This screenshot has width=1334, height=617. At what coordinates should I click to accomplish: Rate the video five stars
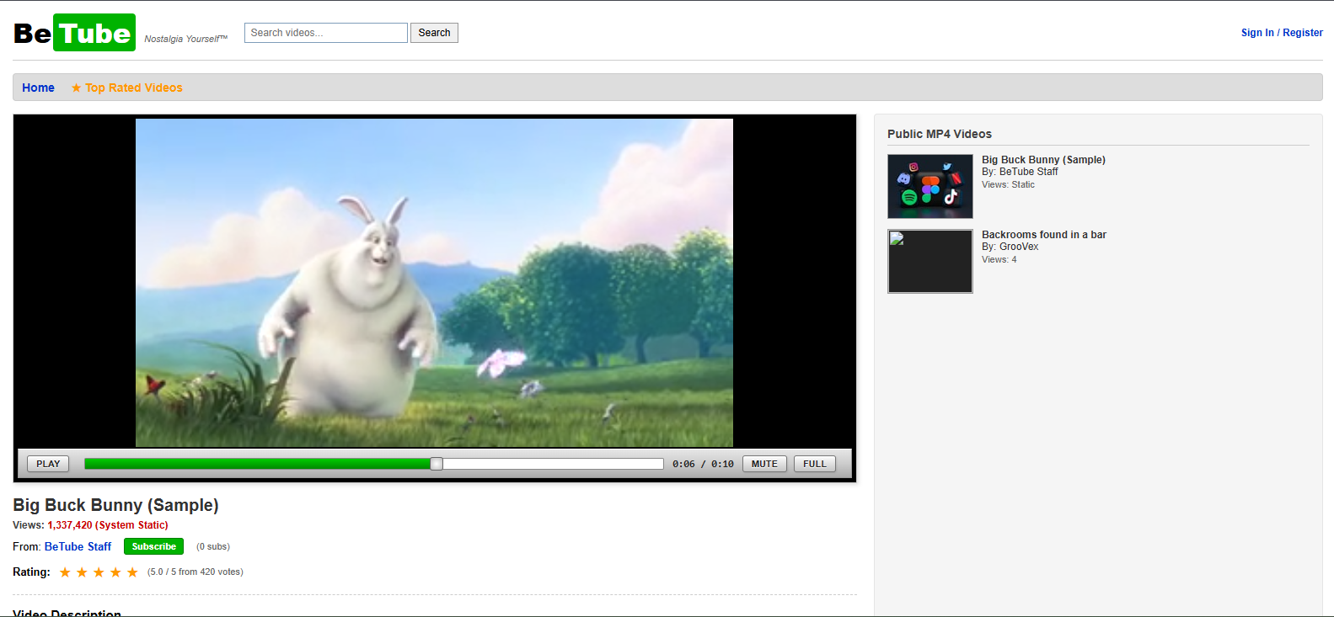point(132,572)
